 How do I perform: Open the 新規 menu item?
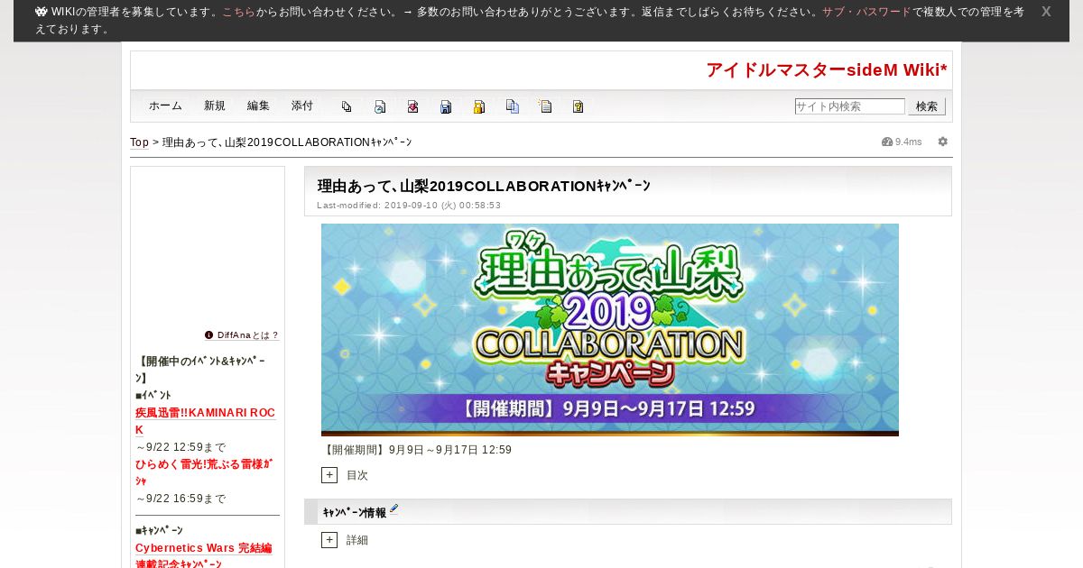(215, 105)
